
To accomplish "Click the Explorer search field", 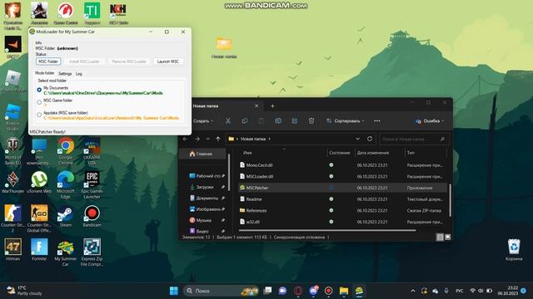I will point(413,139).
